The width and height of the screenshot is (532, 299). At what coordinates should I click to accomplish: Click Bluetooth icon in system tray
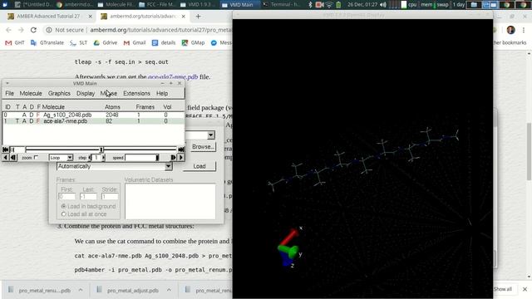click(x=310, y=5)
